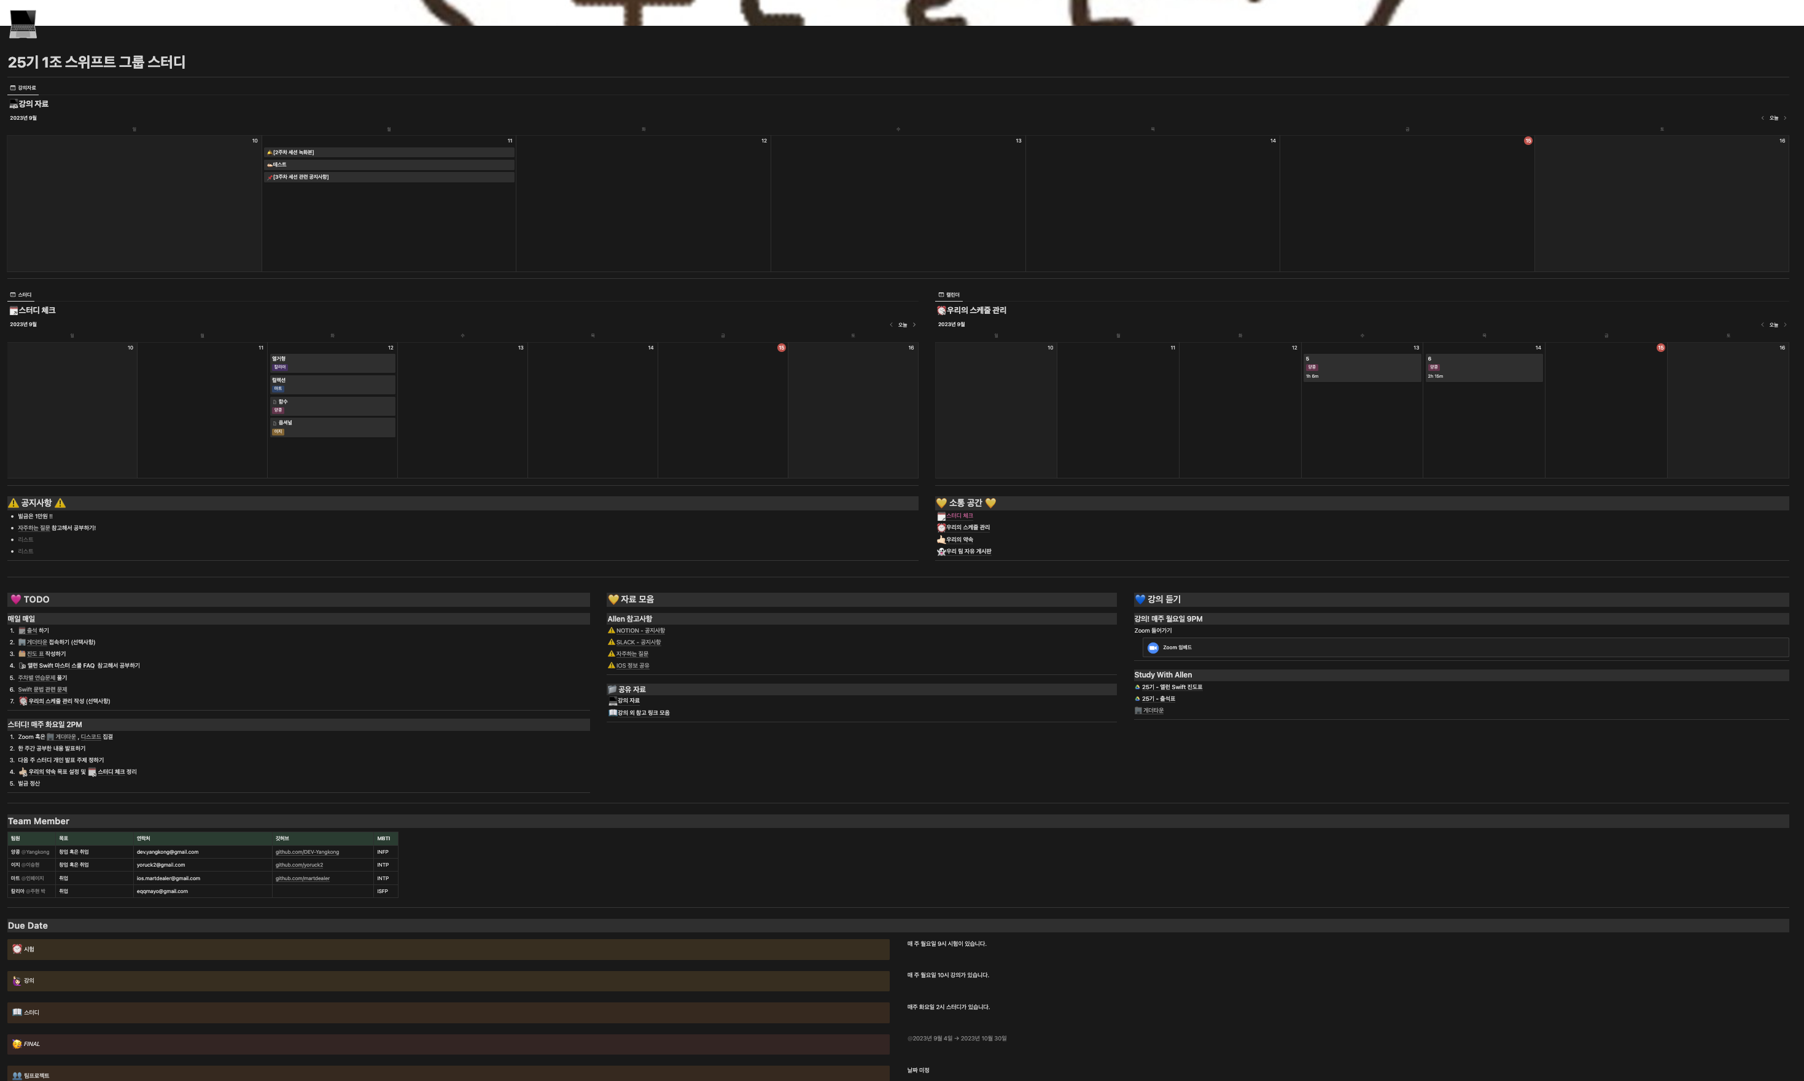1804x1081 pixels.
Task: Click Zoom camera icon in Zoom 임베드 block
Action: 1153,647
